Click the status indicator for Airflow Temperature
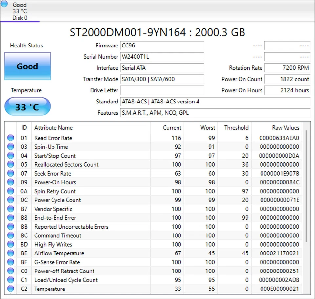The width and height of the screenshot is (315, 299). [x=11, y=253]
